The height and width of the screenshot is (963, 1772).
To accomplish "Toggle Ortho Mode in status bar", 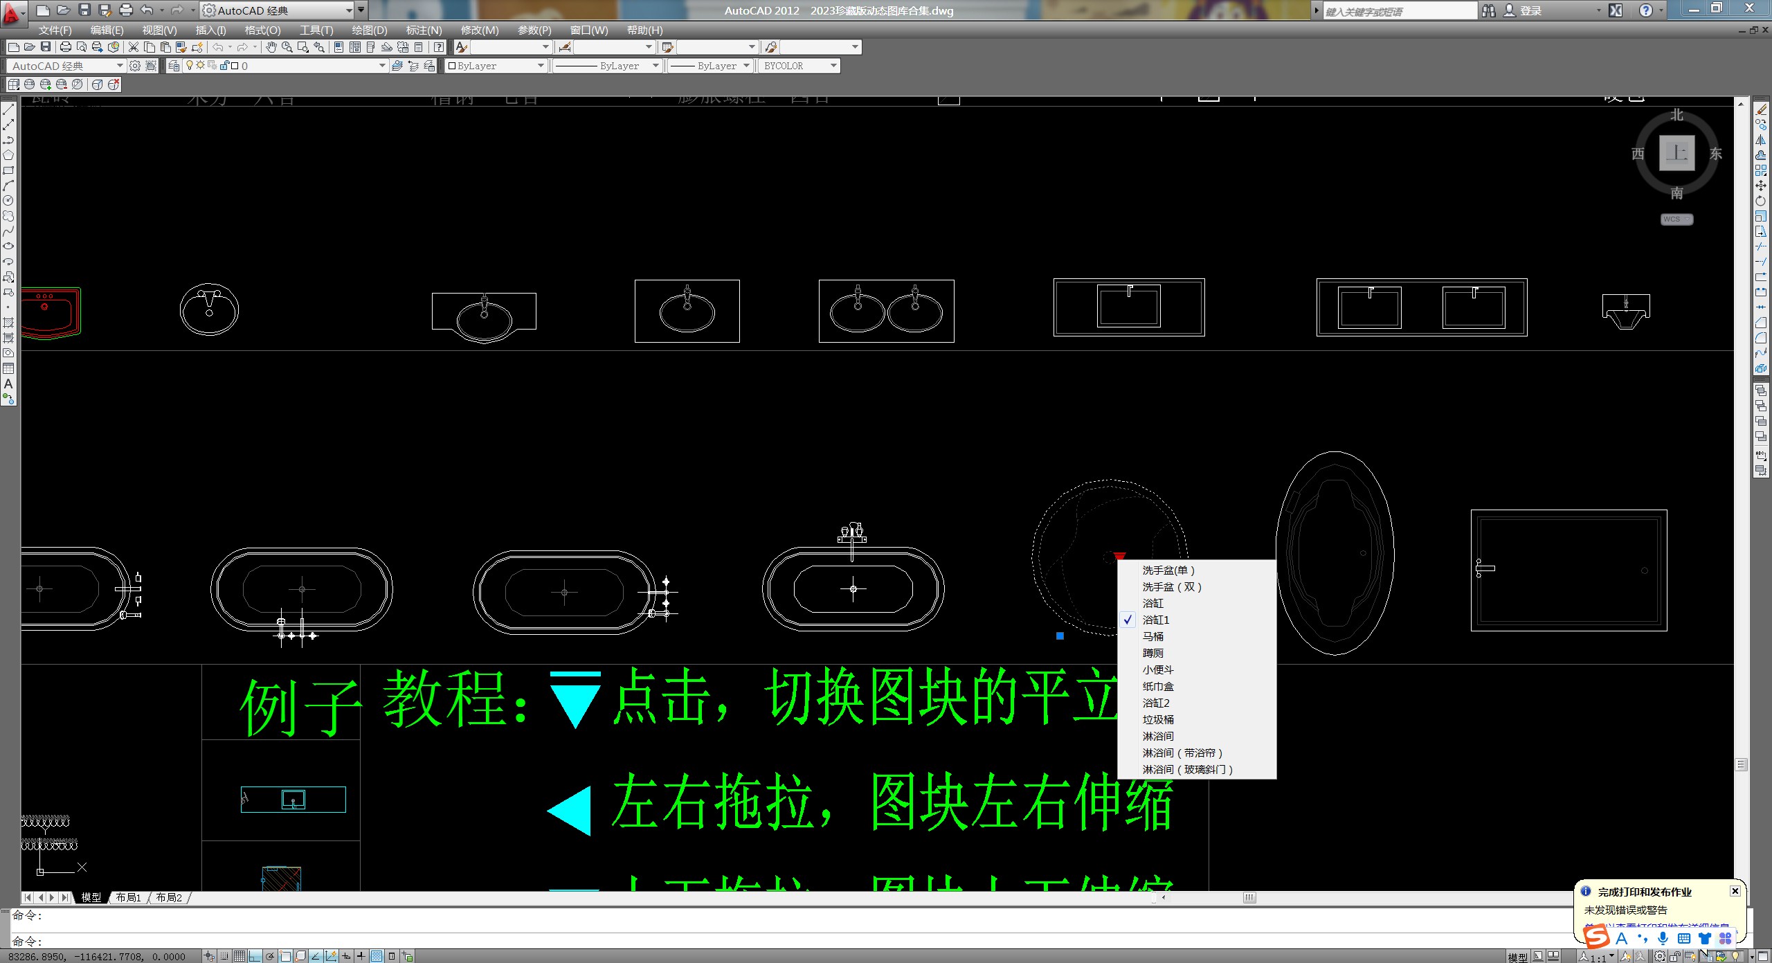I will 255,956.
